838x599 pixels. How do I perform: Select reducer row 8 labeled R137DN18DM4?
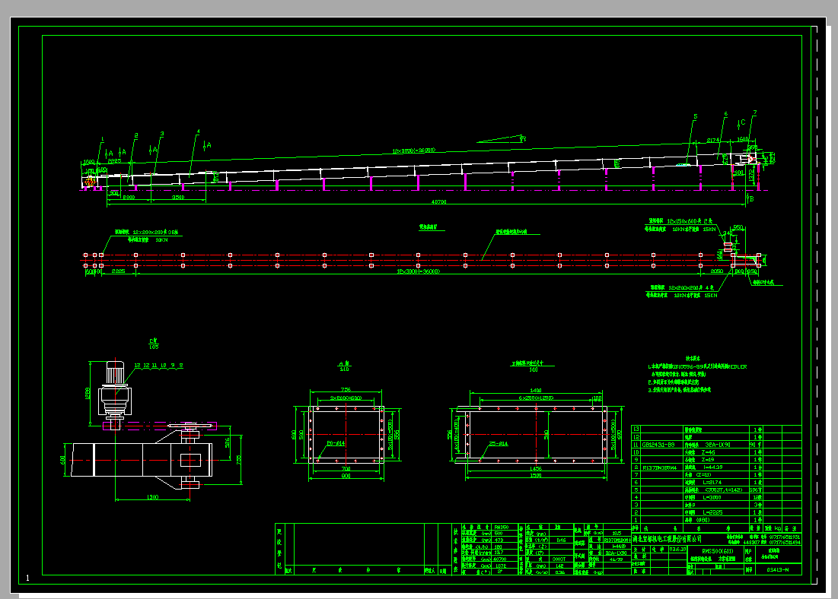tap(659, 467)
